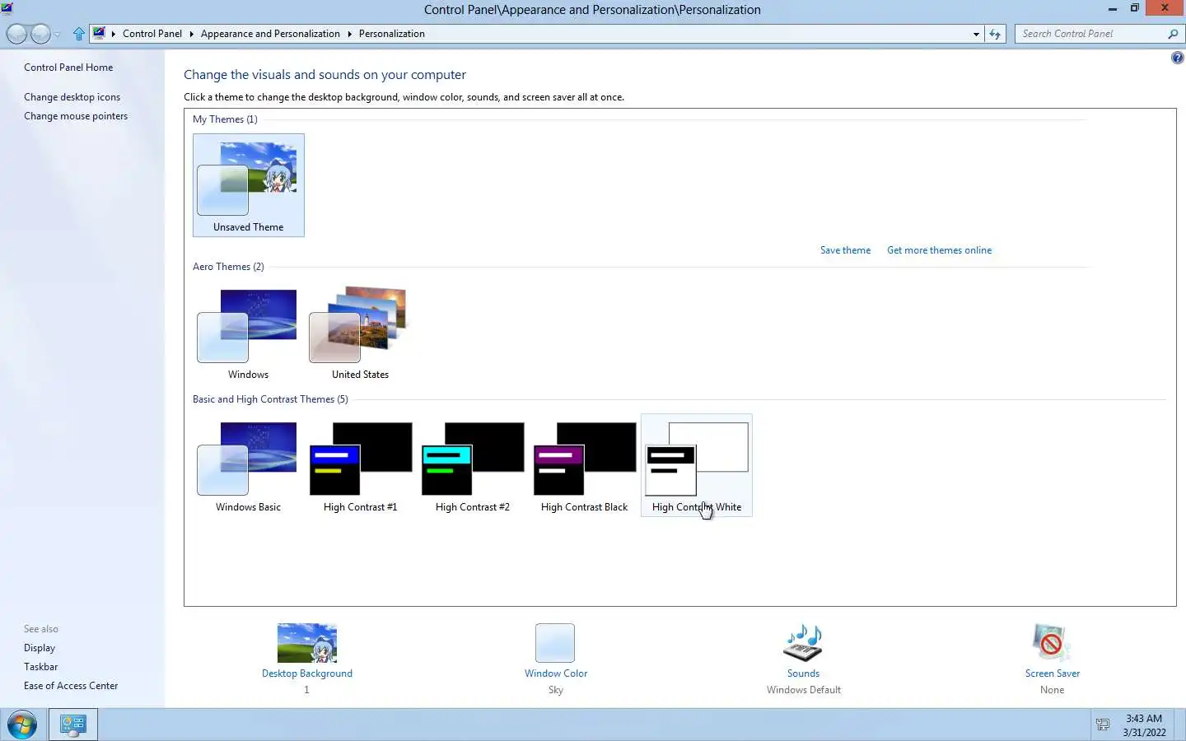Click the Back navigation arrow
Viewport: 1186px width, 741px height.
(x=16, y=34)
